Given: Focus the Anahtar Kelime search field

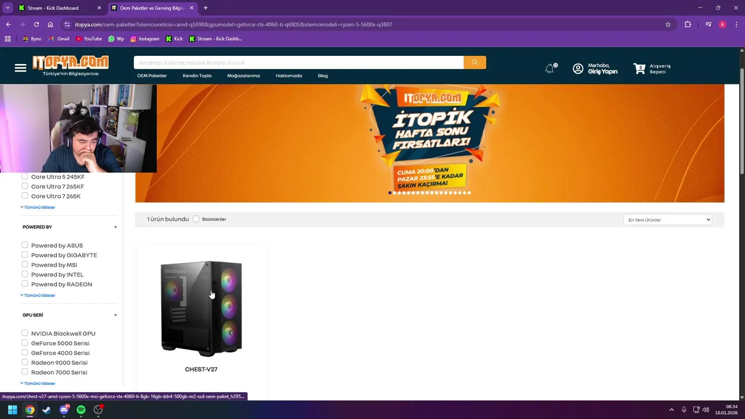Looking at the screenshot, I should (x=299, y=62).
